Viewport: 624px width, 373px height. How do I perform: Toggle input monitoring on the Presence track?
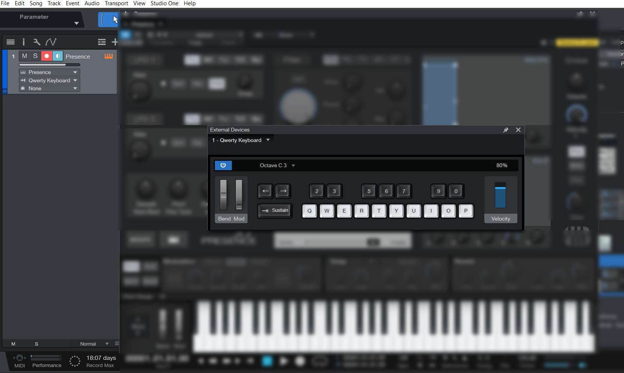[58, 56]
